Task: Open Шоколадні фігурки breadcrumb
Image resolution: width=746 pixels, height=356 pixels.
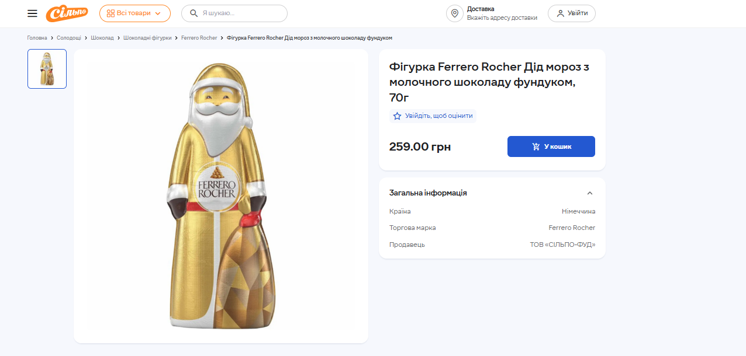Action: (x=147, y=38)
